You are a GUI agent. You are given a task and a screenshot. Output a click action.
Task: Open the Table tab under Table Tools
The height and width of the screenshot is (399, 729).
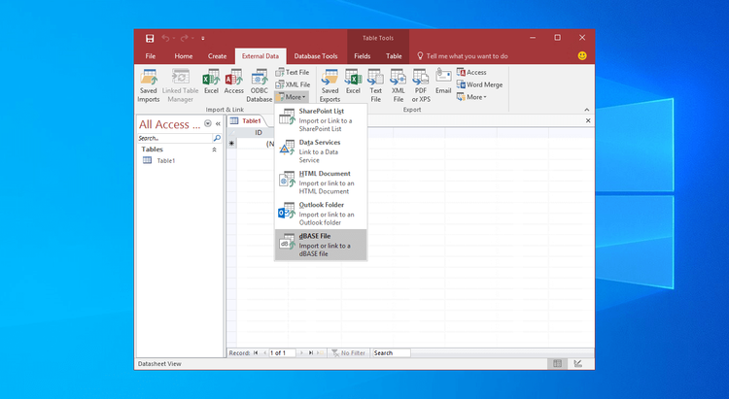pos(394,56)
